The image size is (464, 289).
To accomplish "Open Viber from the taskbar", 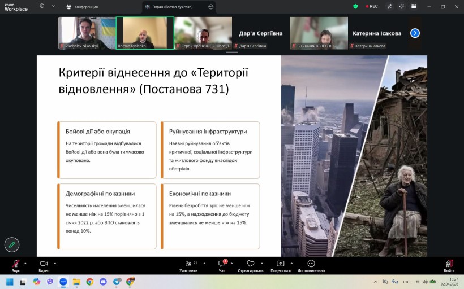I will pos(50,282).
